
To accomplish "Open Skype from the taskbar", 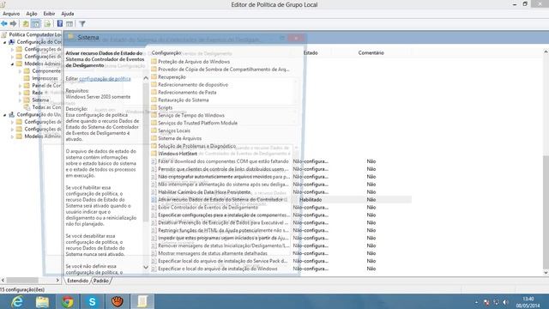I will click(93, 301).
